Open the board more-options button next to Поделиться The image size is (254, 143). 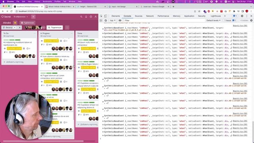point(67,27)
